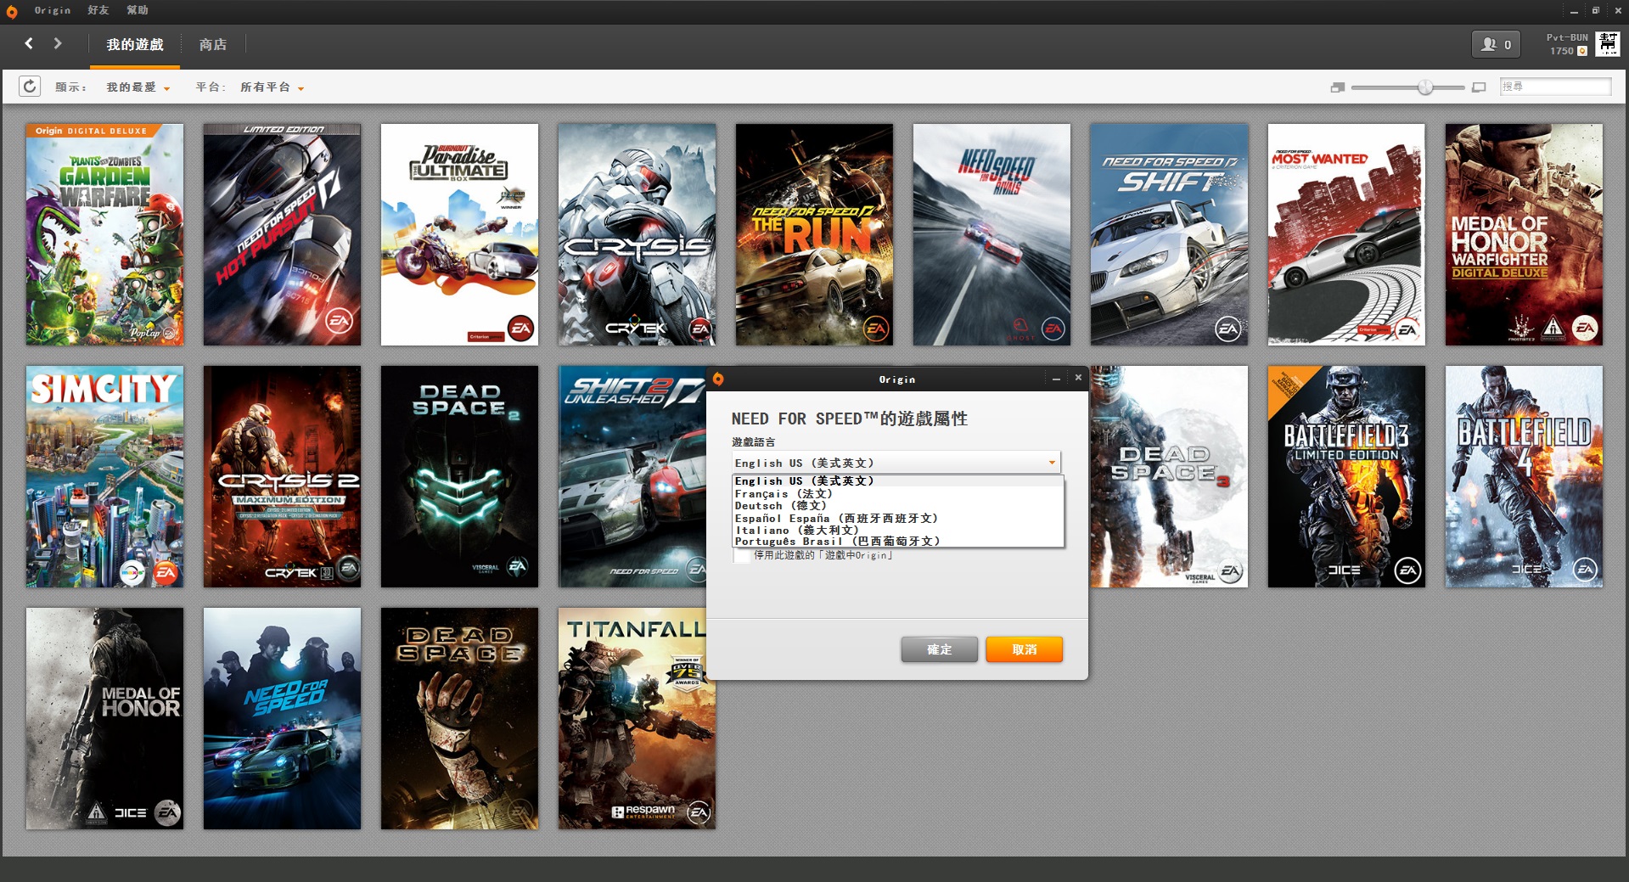
Task: Select Need for Speed Hot Pursuit cover
Action: (x=282, y=234)
